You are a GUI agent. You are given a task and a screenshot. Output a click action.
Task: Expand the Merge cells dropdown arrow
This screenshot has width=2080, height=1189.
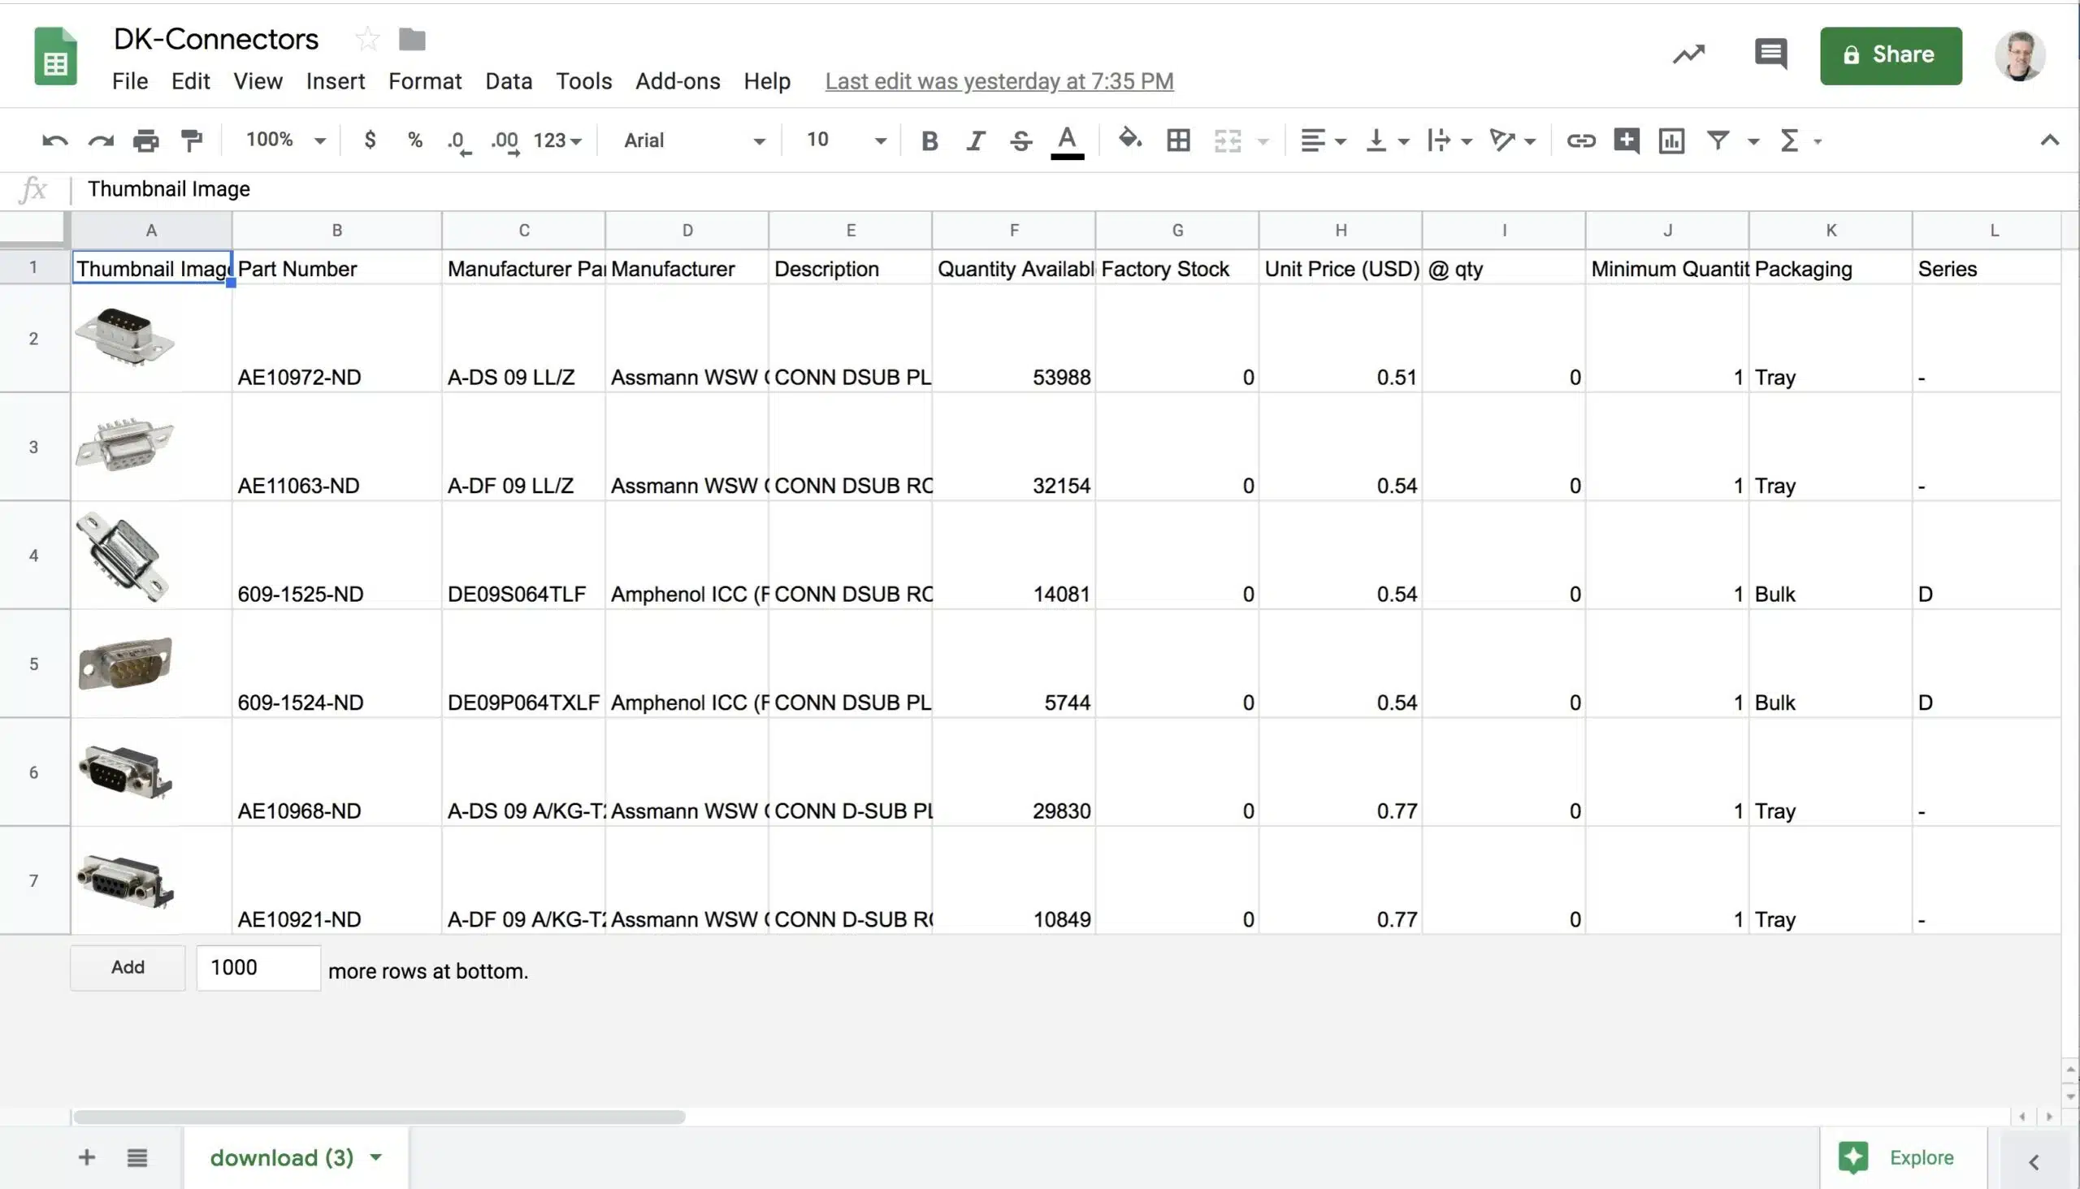(x=1263, y=142)
